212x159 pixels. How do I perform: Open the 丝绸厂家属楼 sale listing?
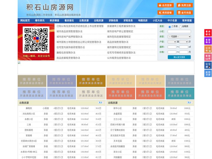pos(29,146)
